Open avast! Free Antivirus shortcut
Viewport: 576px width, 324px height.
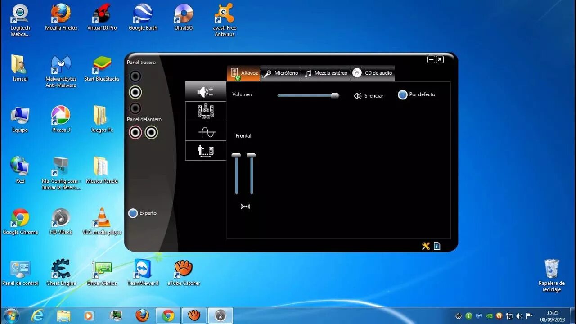[225, 20]
